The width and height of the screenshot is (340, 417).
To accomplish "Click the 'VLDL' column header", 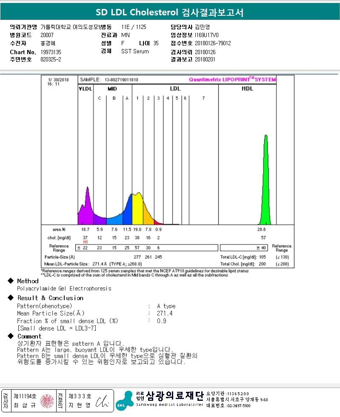I will 85,89.
